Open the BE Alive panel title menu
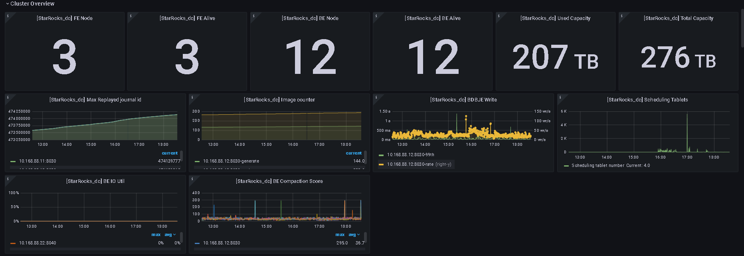 click(x=433, y=18)
